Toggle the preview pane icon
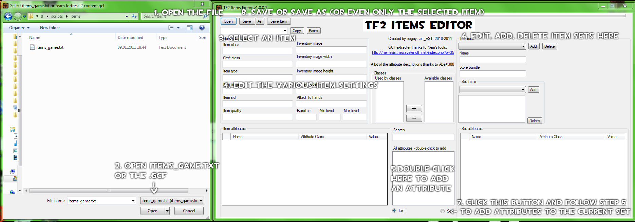Screen dimensions: 635x222 190,28
